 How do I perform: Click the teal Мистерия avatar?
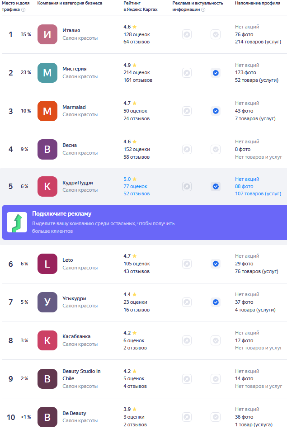(x=47, y=73)
